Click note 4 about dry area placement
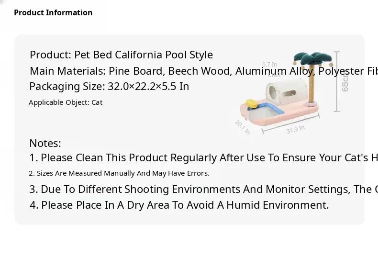This screenshot has height=280, width=378. [x=179, y=205]
